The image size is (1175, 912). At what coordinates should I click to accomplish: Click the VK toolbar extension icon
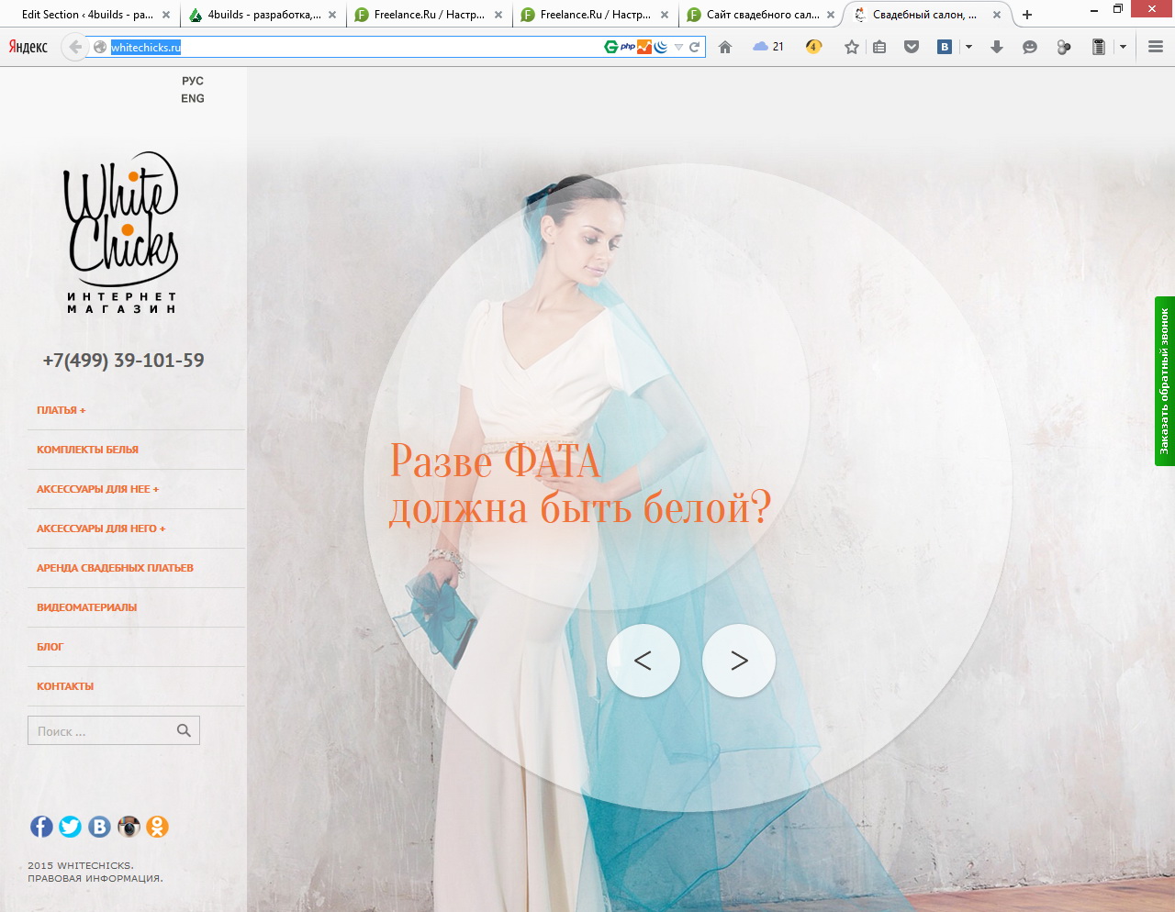(944, 47)
